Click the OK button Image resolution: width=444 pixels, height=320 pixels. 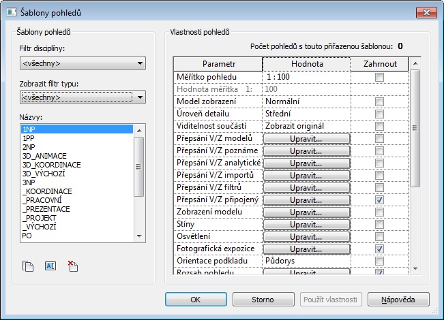(195, 299)
